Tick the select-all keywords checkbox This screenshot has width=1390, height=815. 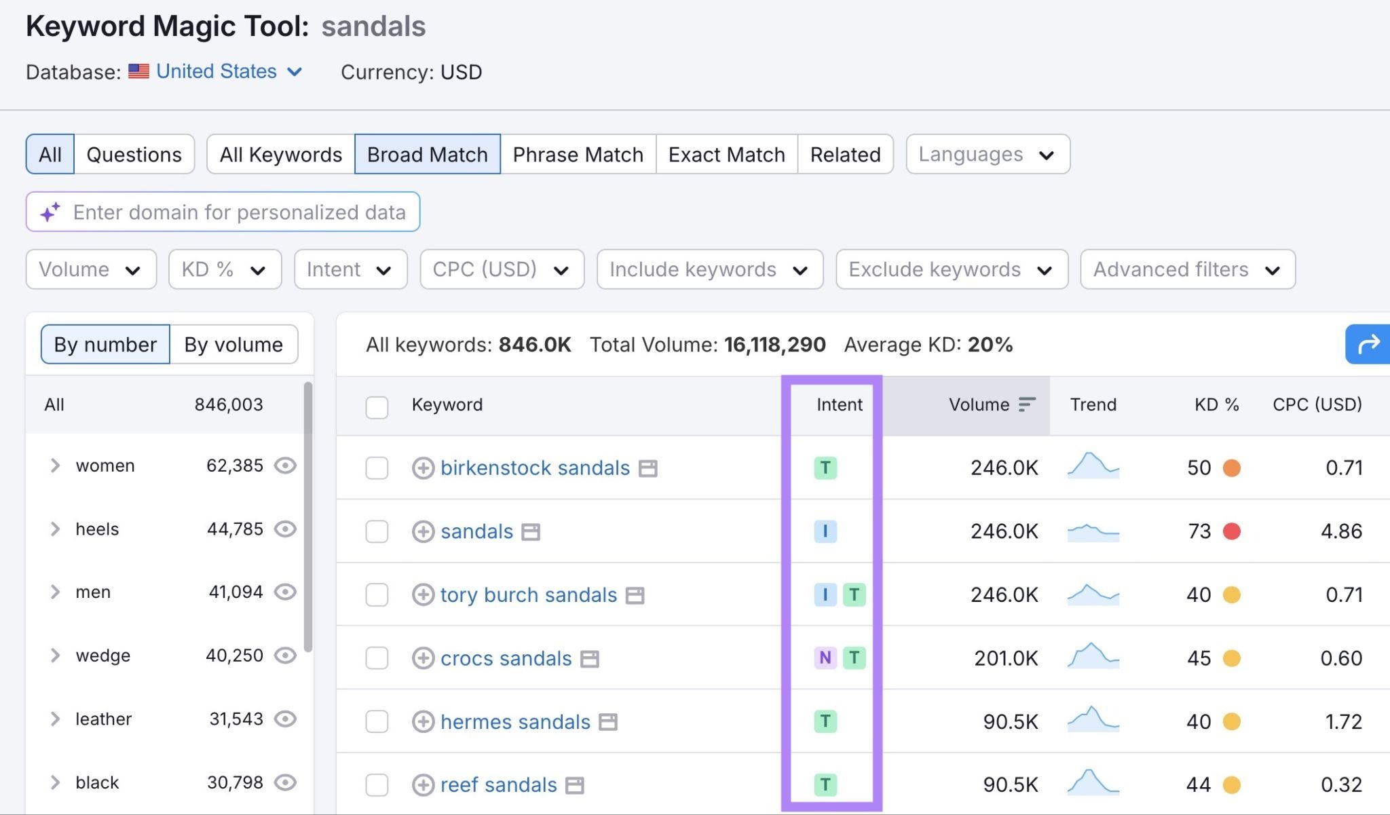coord(377,407)
